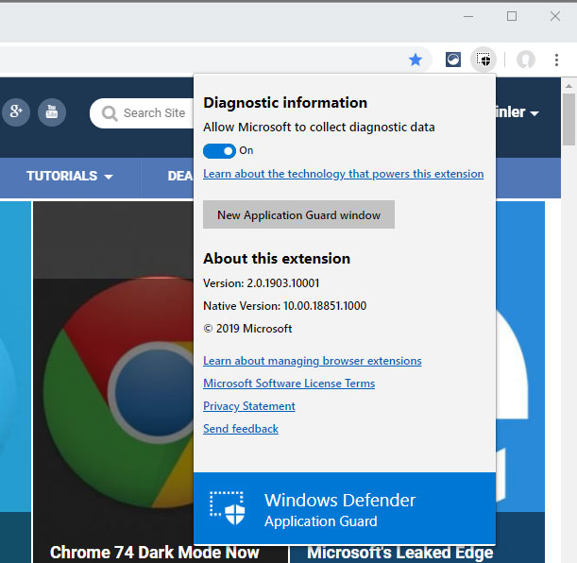Screen dimensions: 577x563
Task: Click the vertical scrollbar thumb
Action: click(569, 120)
